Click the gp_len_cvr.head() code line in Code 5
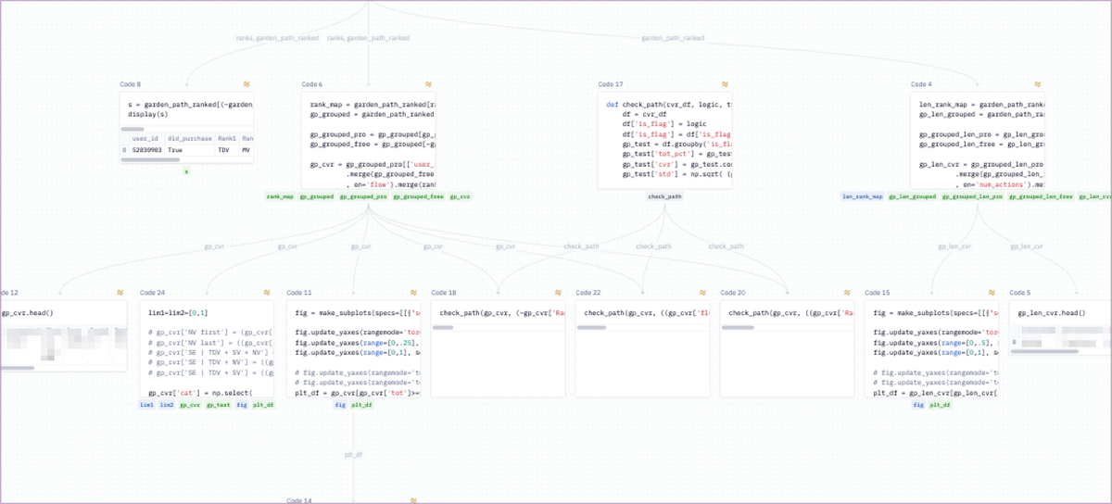1112x504 pixels. [1051, 313]
